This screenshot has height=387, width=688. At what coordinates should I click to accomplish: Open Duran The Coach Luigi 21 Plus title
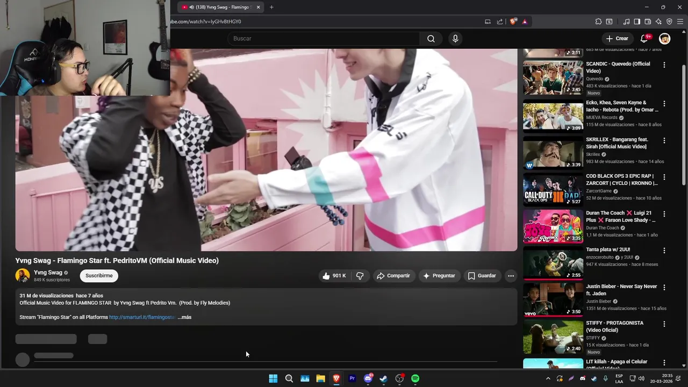(621, 217)
